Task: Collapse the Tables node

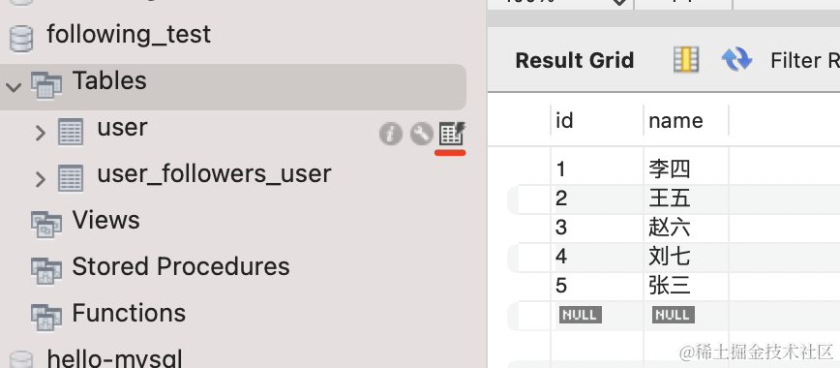Action: (x=14, y=86)
